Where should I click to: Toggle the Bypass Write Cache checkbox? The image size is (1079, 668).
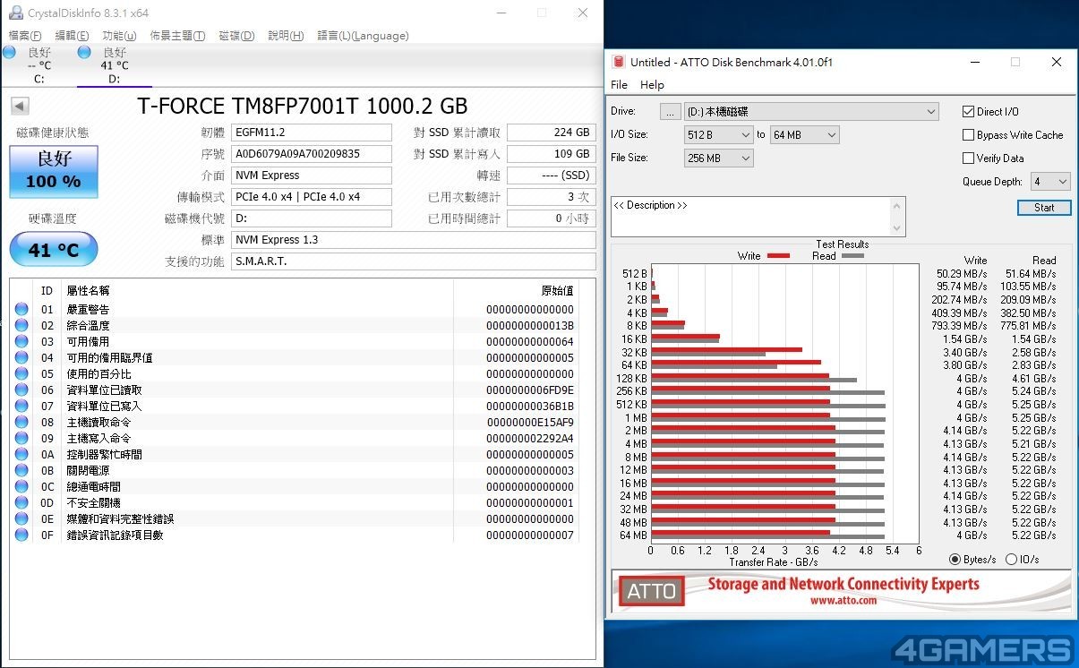[968, 135]
